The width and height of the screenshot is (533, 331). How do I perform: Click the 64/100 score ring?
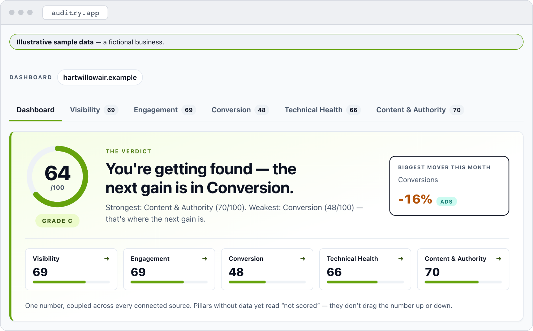click(x=57, y=177)
